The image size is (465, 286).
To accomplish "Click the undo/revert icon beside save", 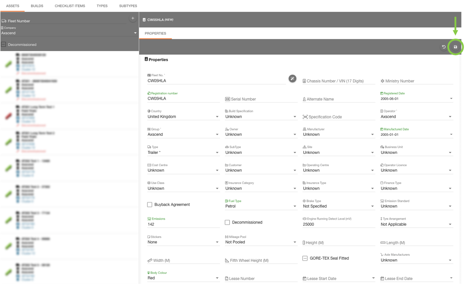I will (444, 47).
